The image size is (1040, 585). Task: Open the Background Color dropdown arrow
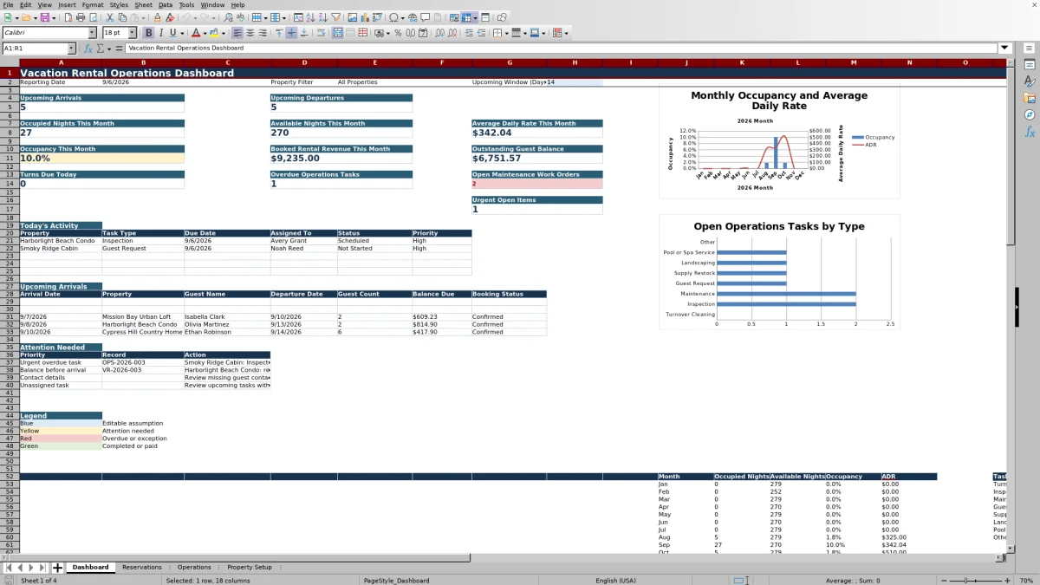pos(223,33)
